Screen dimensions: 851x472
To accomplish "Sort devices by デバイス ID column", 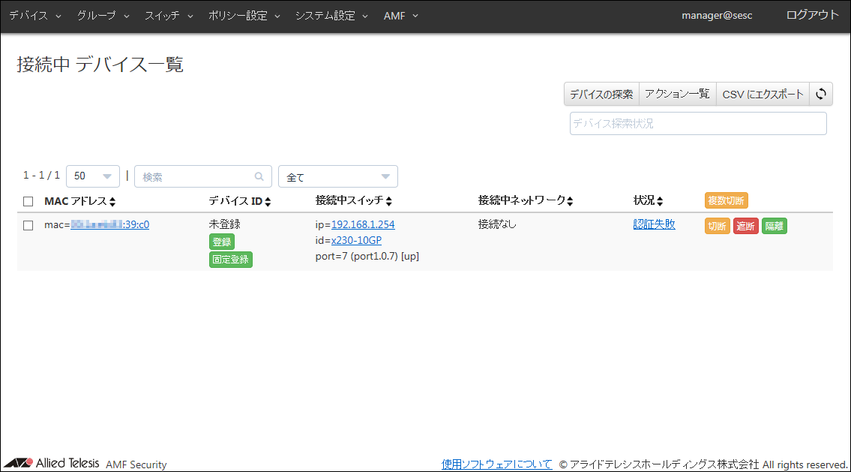I will [x=268, y=200].
